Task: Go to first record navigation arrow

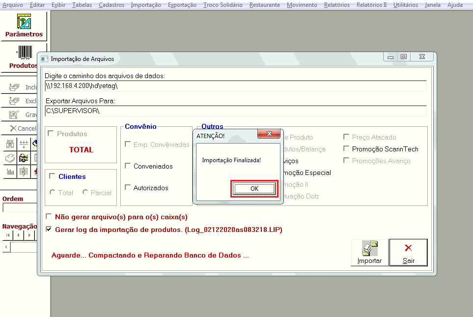Action: (7, 235)
